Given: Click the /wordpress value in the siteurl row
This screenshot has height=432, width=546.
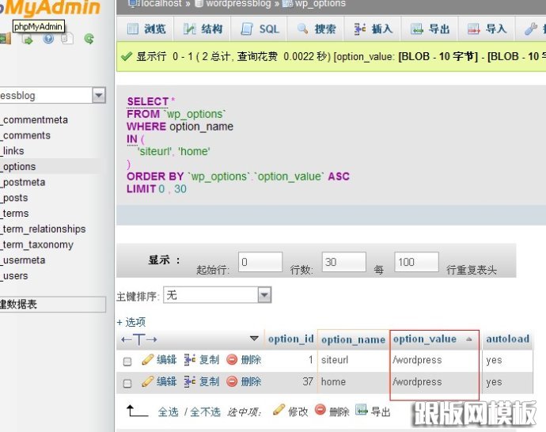Looking at the screenshot, I should [x=417, y=359].
